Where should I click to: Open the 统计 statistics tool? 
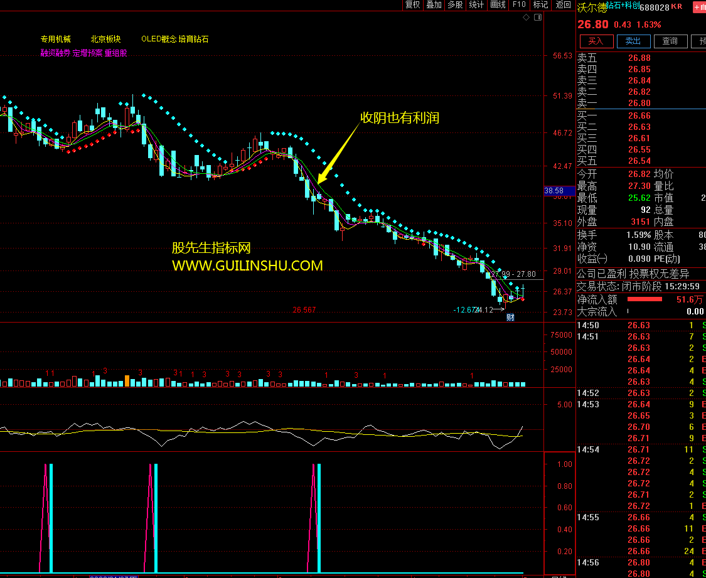(476, 5)
